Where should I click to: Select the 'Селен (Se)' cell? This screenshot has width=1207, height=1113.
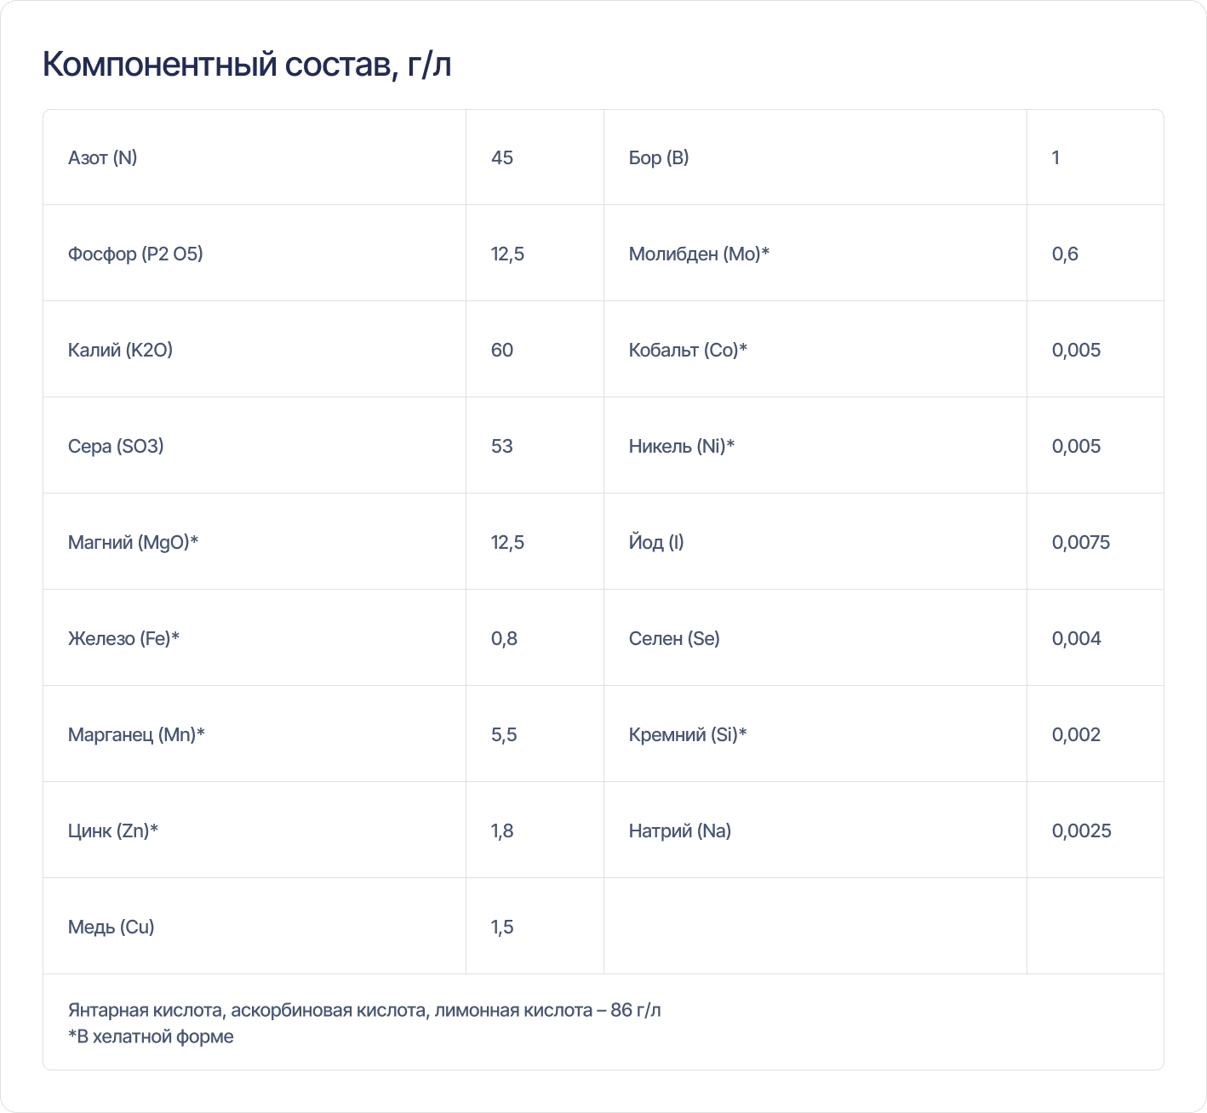(815, 638)
